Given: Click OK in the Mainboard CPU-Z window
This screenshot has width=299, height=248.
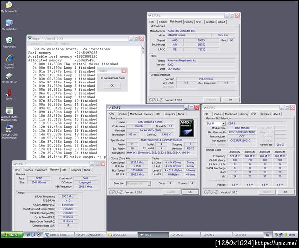Looking at the screenshot, I should (231, 100).
